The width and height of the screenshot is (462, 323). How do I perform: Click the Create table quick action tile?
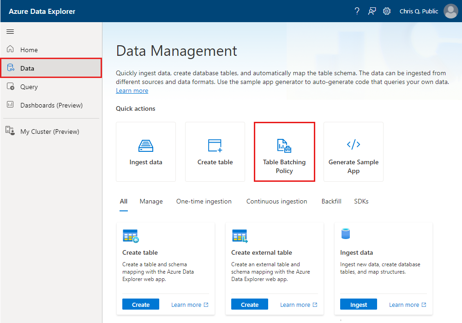click(215, 152)
